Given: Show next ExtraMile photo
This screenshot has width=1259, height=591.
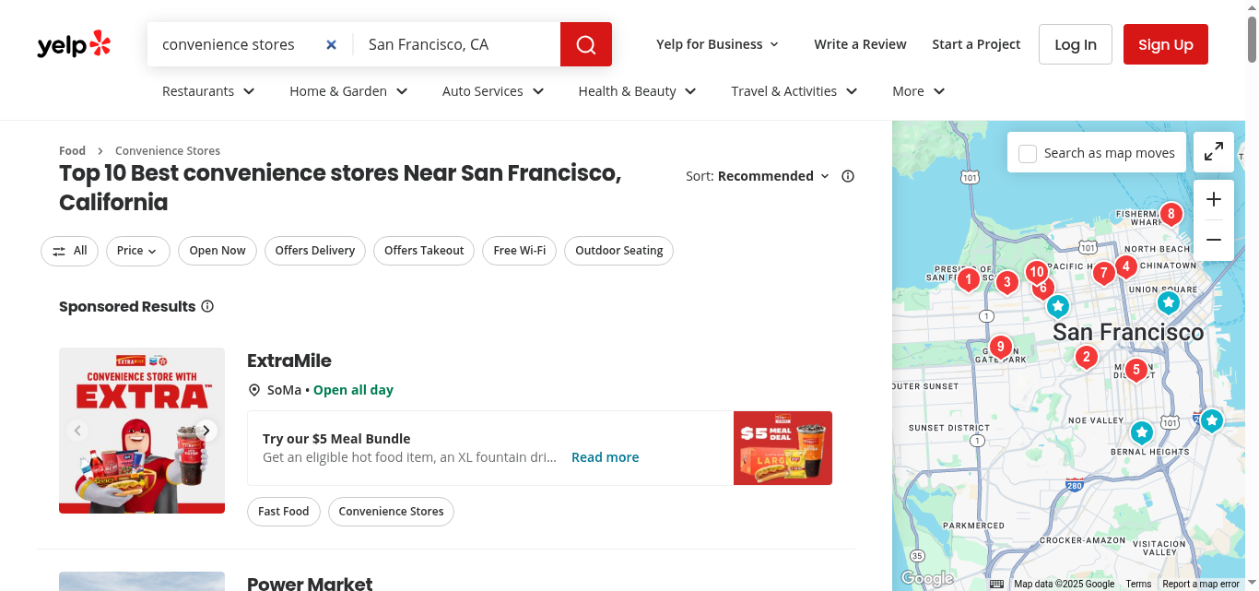Looking at the screenshot, I should click(206, 431).
